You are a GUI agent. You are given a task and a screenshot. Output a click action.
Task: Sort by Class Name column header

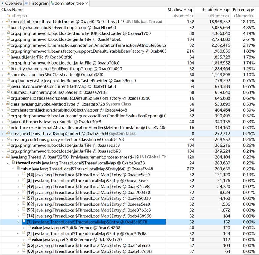pyautogui.click(x=12, y=10)
